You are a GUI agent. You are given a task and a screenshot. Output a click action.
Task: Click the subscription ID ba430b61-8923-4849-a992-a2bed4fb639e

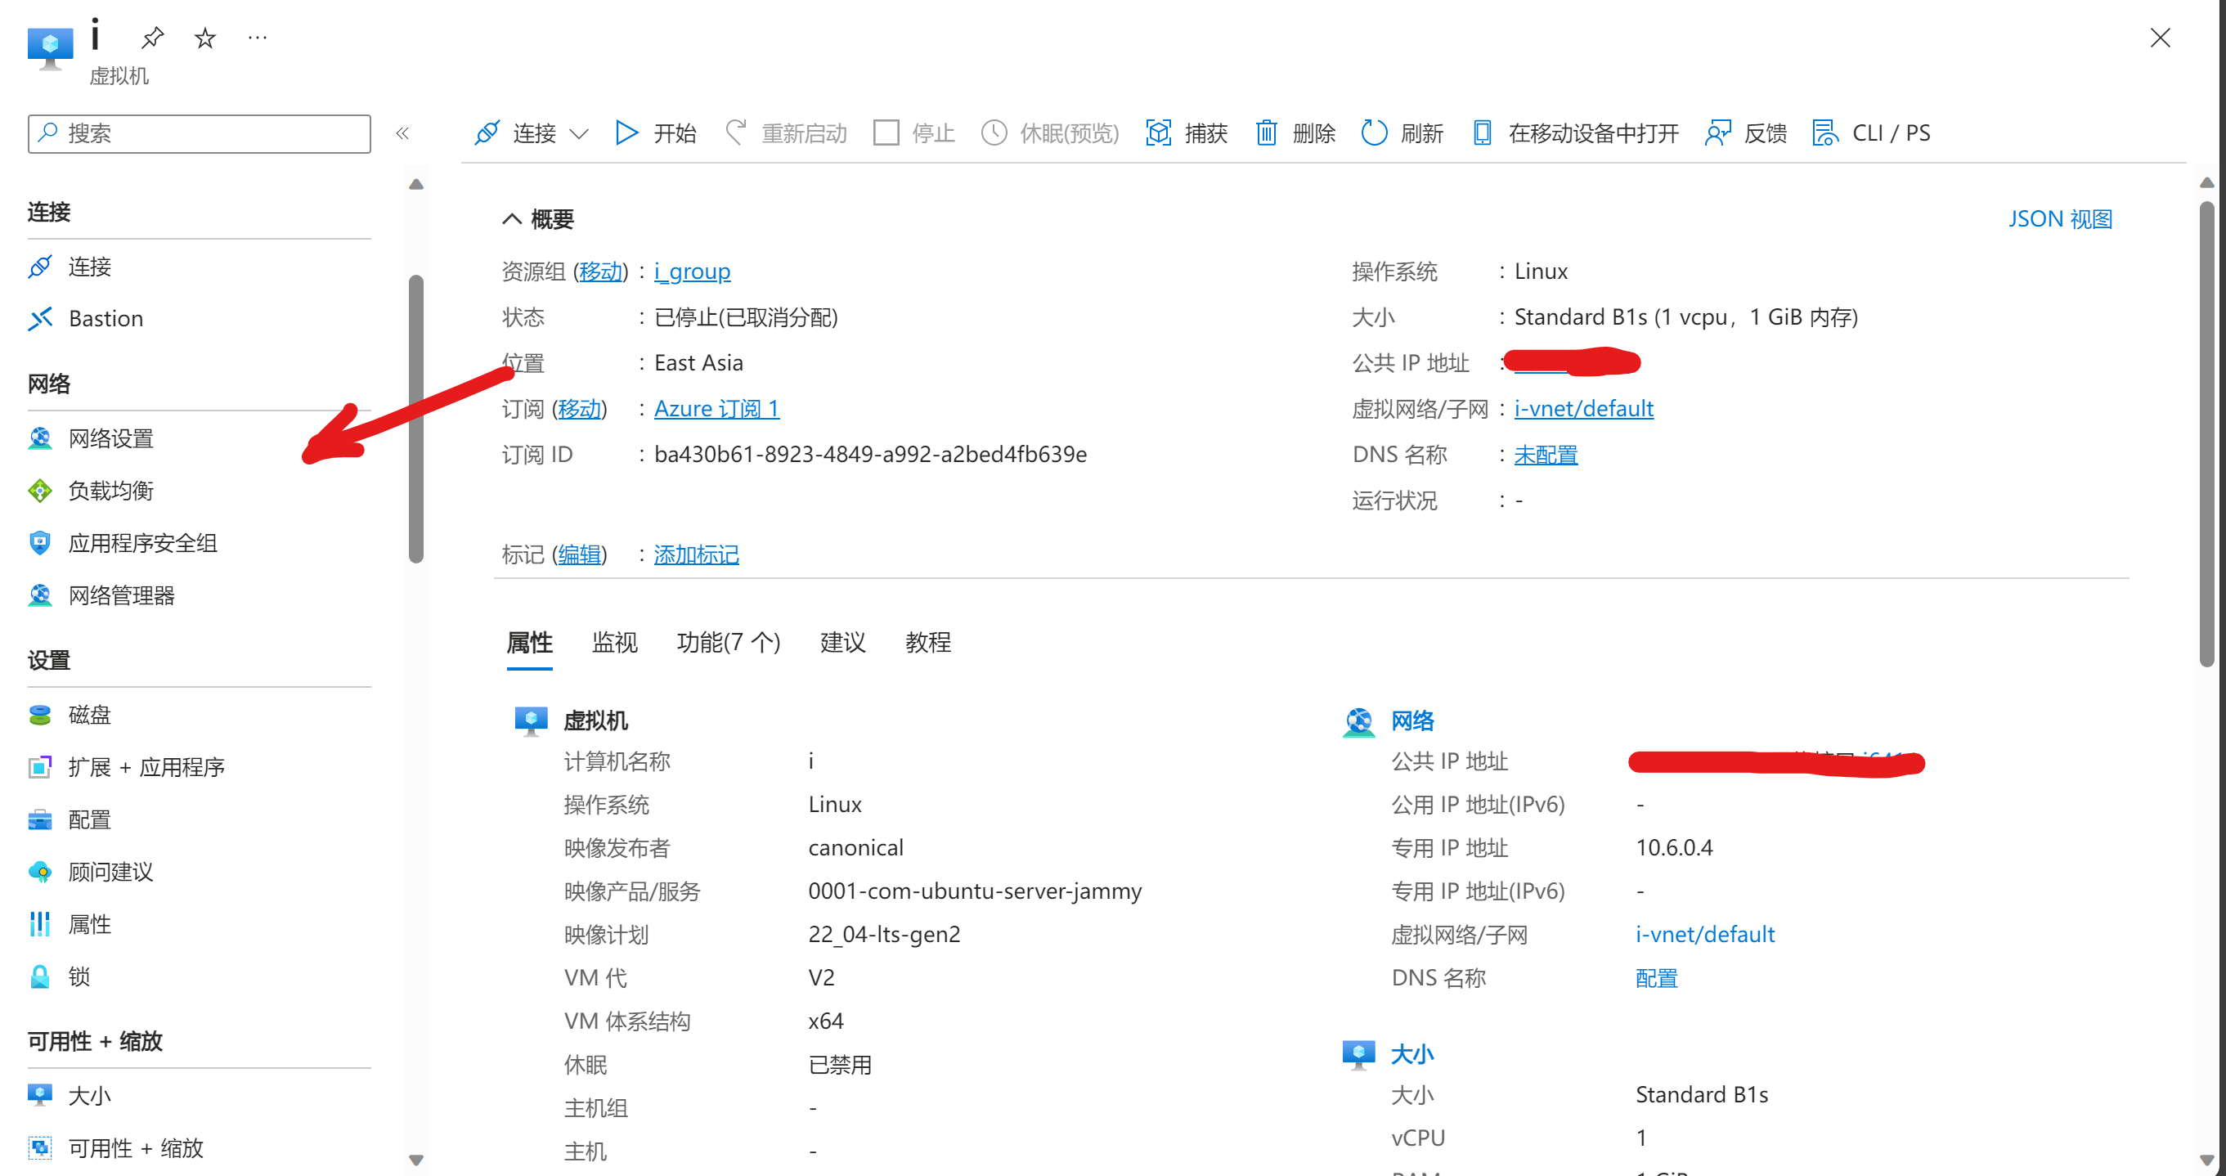[x=870, y=455]
